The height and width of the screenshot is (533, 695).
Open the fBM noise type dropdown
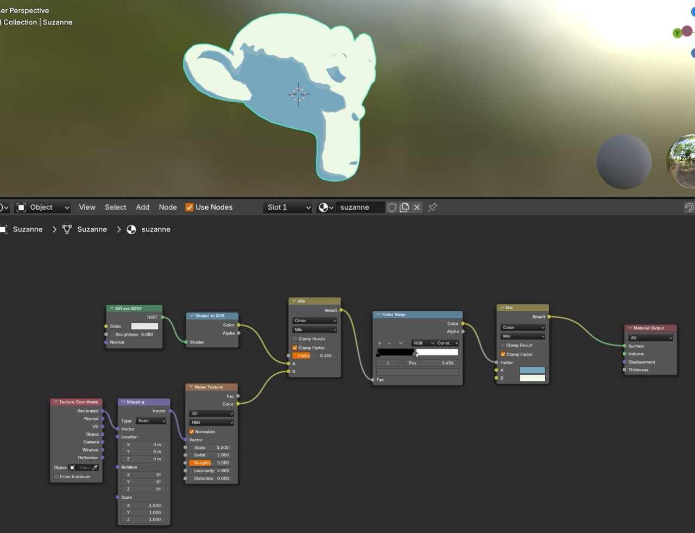[211, 422]
